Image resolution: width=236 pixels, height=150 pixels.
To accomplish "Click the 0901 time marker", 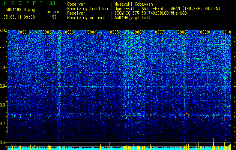I will [24, 32].
